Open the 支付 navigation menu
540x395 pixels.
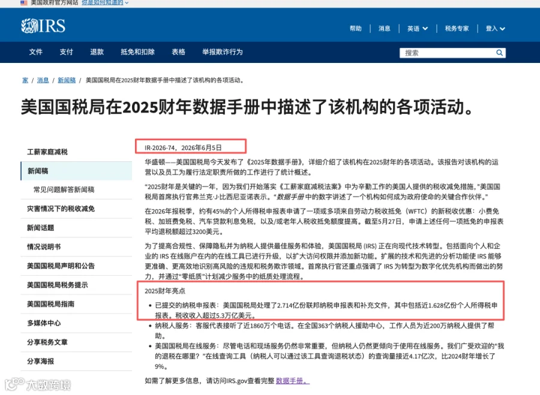click(67, 52)
